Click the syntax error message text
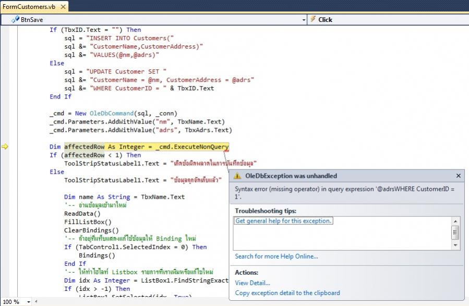469x306 pixels. coord(344,193)
